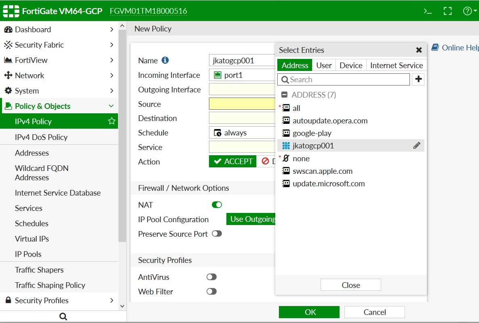Enable the Web Filter toggle
Screen dimensions: 479x323
[211, 292]
